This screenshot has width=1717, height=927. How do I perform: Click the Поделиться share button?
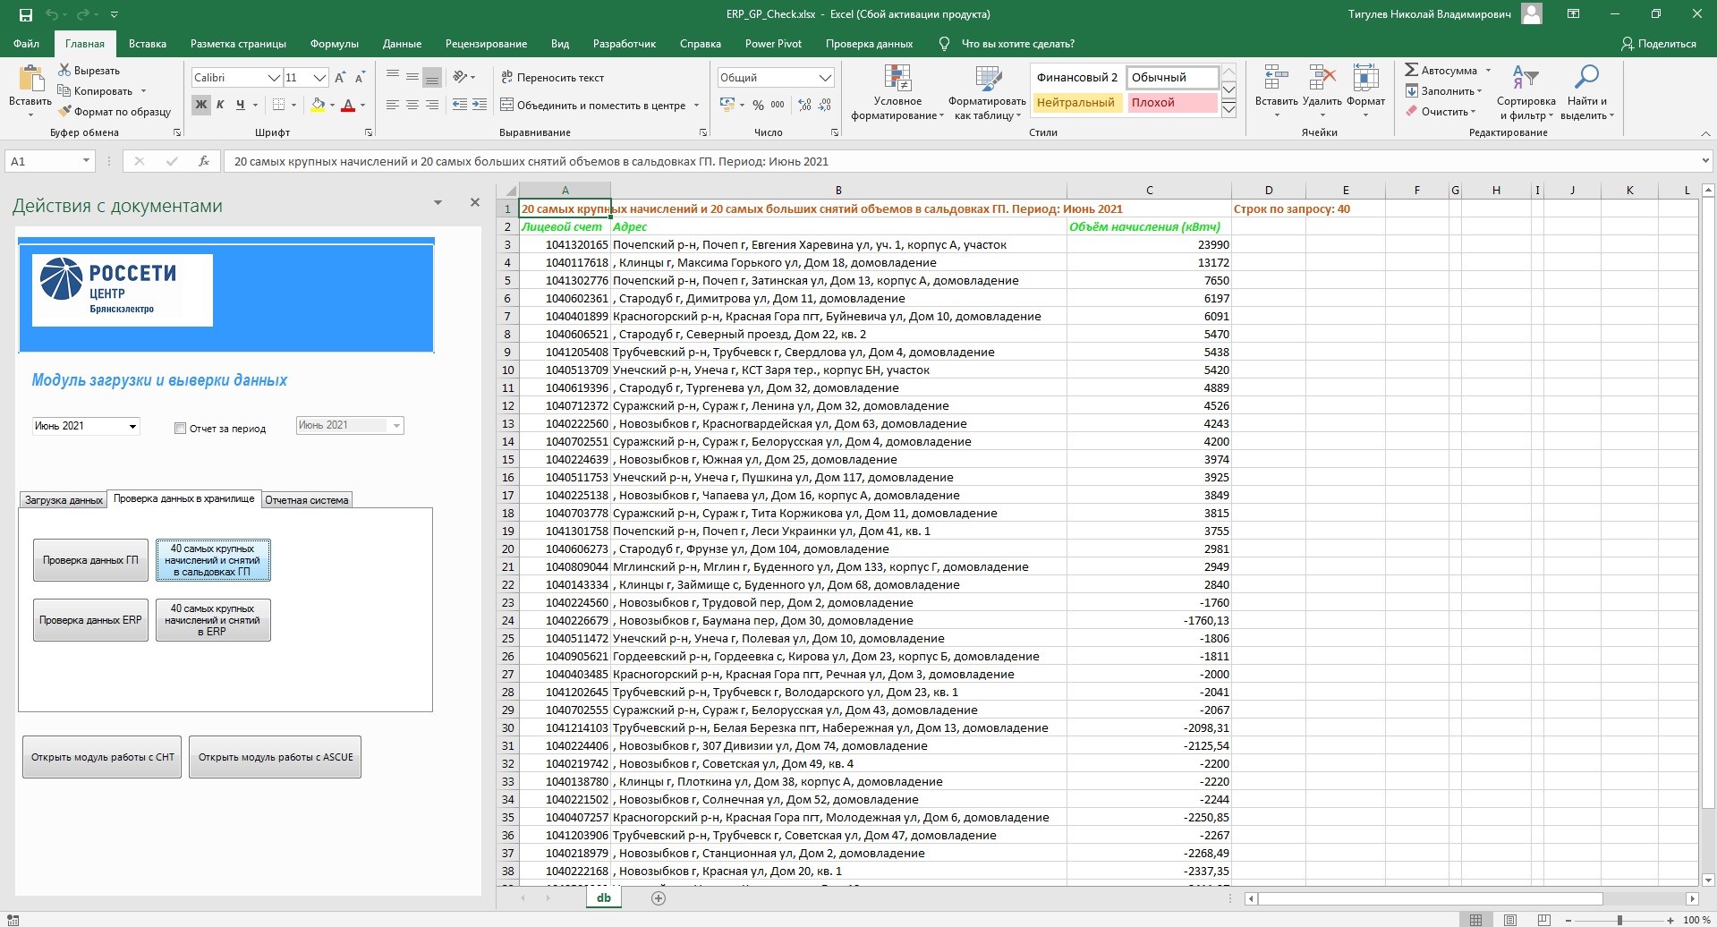1659,43
